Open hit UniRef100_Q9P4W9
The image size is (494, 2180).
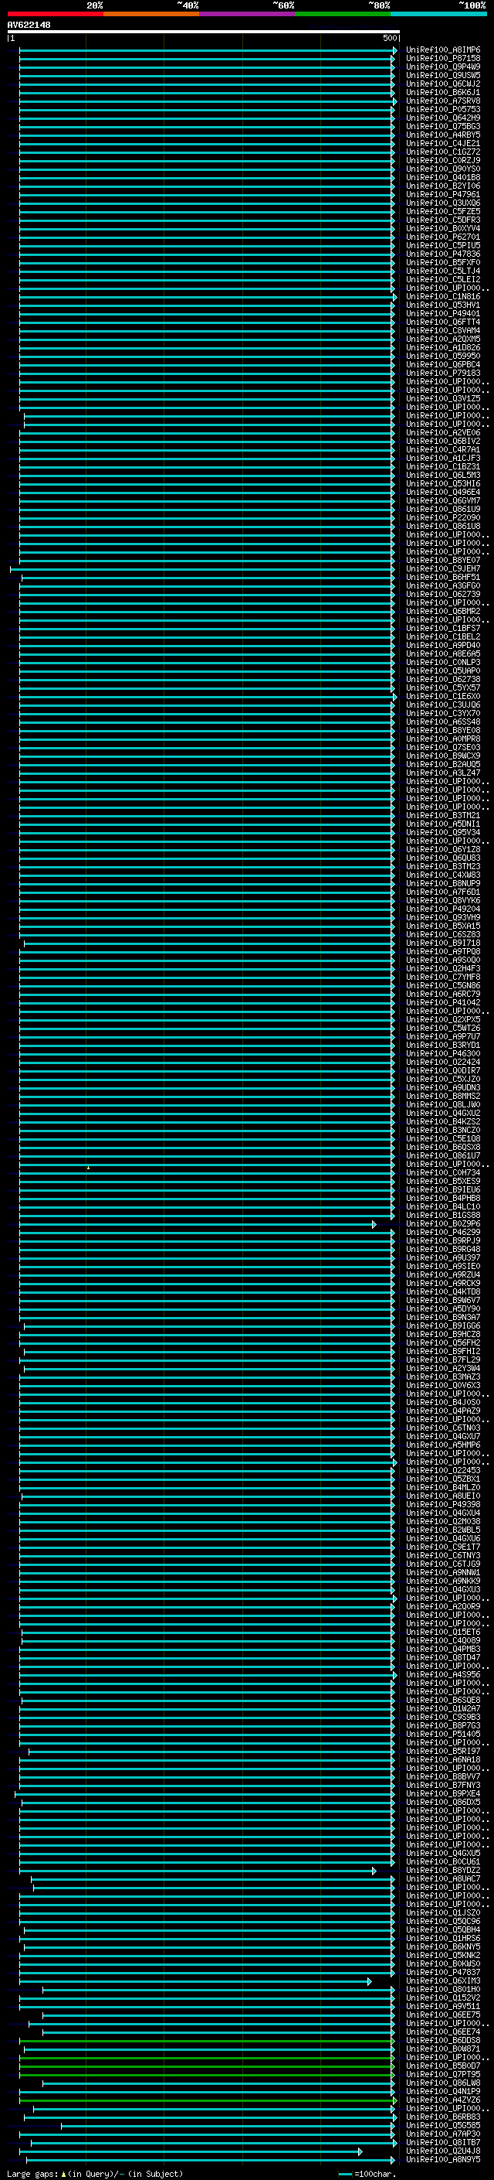coord(442,67)
